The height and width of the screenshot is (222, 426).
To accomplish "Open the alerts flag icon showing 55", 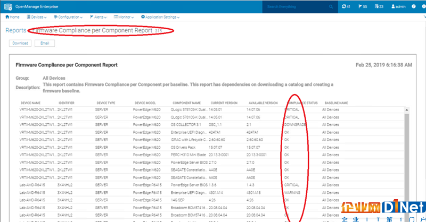I will [x=363, y=6].
